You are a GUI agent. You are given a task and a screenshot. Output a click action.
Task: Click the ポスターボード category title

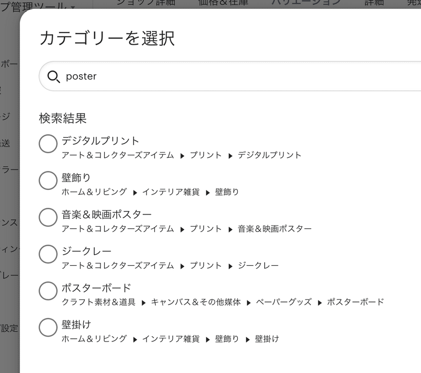click(x=96, y=288)
